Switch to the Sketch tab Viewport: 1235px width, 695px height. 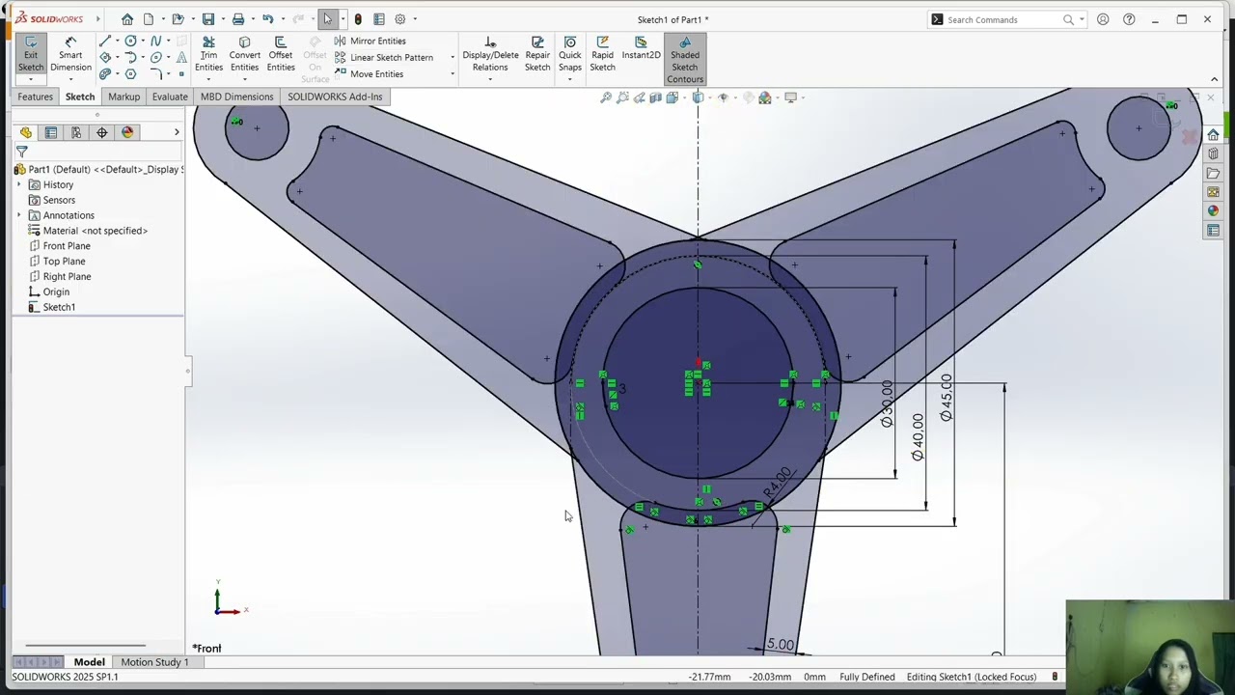(80, 97)
